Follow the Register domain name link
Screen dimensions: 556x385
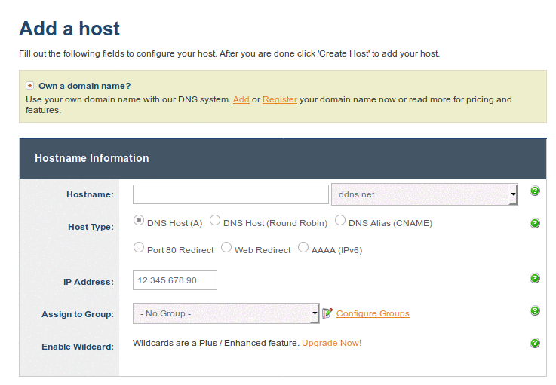[x=279, y=99]
